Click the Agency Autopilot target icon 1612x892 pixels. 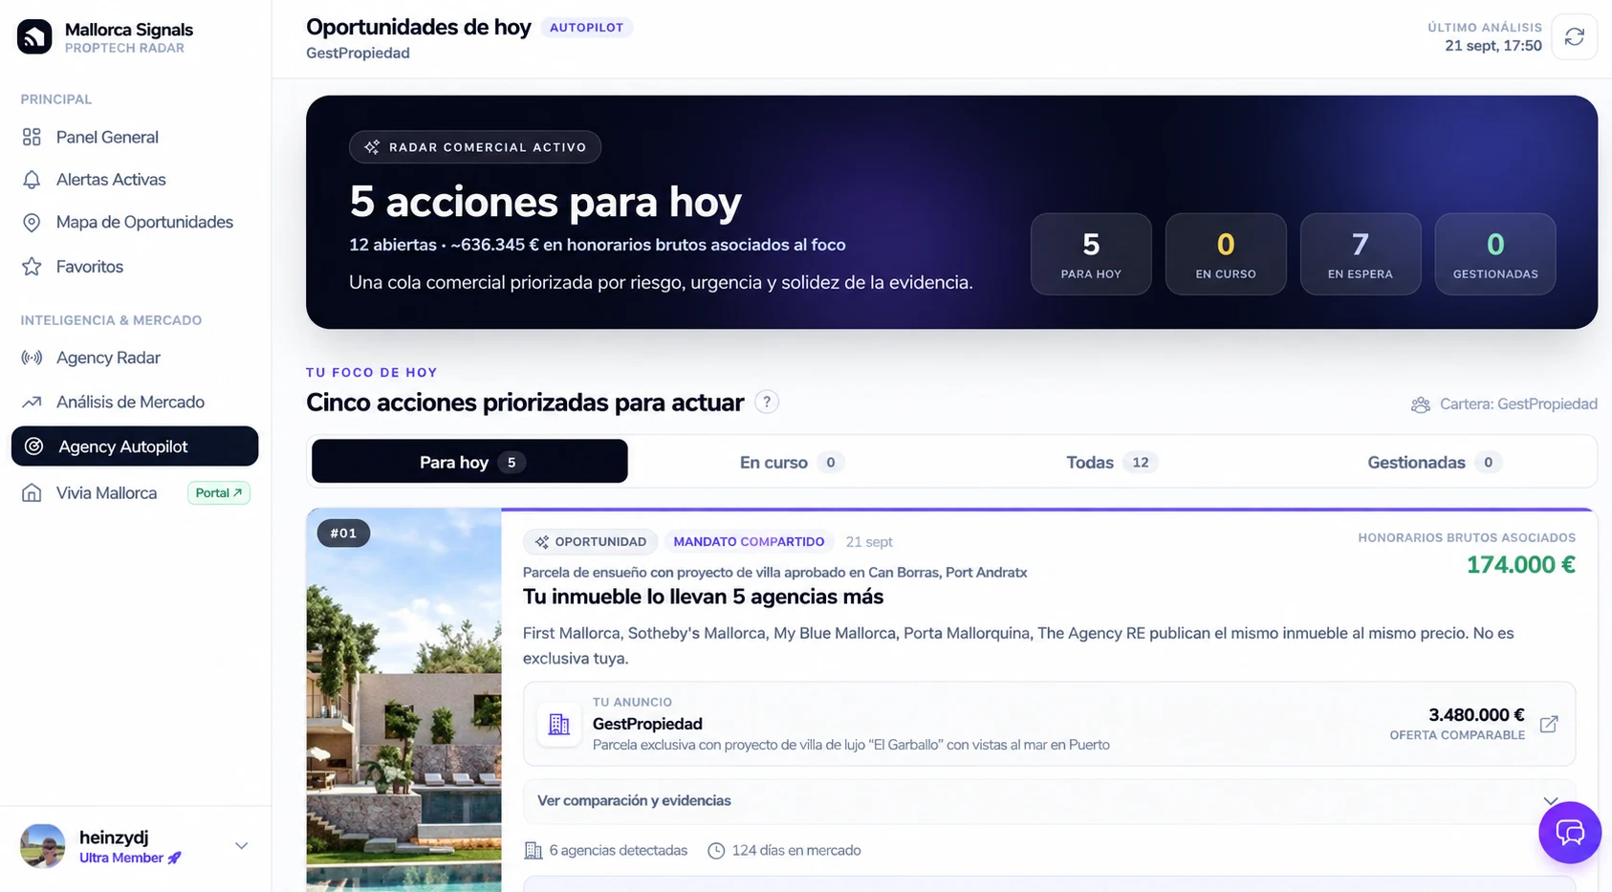33,446
